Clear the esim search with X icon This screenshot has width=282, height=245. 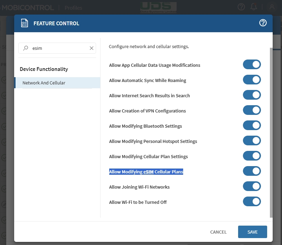pyautogui.click(x=92, y=48)
